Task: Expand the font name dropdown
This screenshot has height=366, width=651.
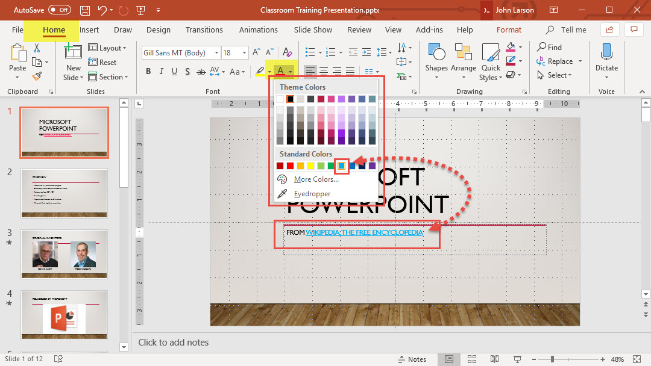Action: [x=215, y=53]
